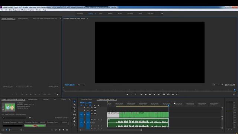Open Source panel overflow chevron
Viewport: 238px width, 134px height.
[x=60, y=18]
